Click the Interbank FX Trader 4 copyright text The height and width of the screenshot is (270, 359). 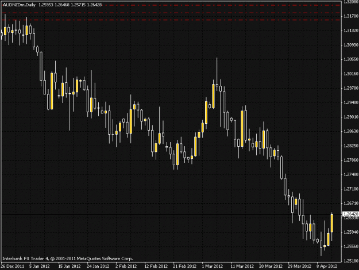(68, 258)
